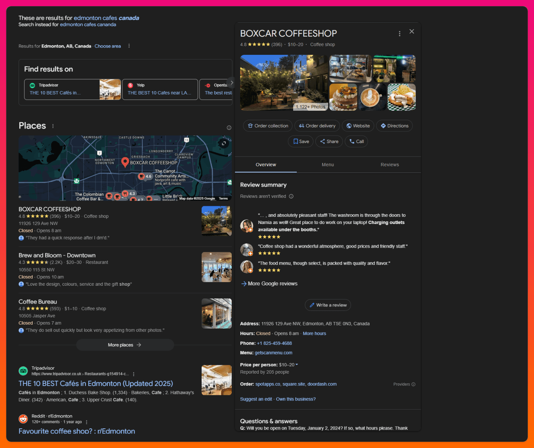Open the three-dot menu on the Reddit result

point(86,422)
